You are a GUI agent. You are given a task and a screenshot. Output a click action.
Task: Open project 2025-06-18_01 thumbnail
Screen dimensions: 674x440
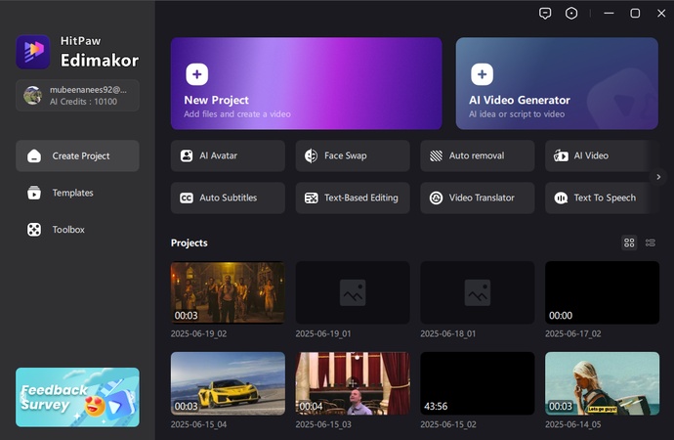coord(477,292)
